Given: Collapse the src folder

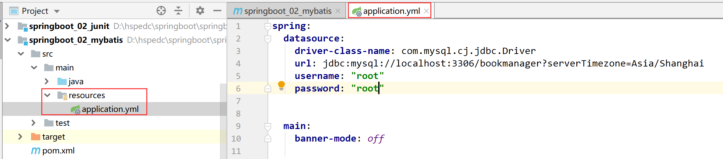Looking at the screenshot, I should coord(21,54).
